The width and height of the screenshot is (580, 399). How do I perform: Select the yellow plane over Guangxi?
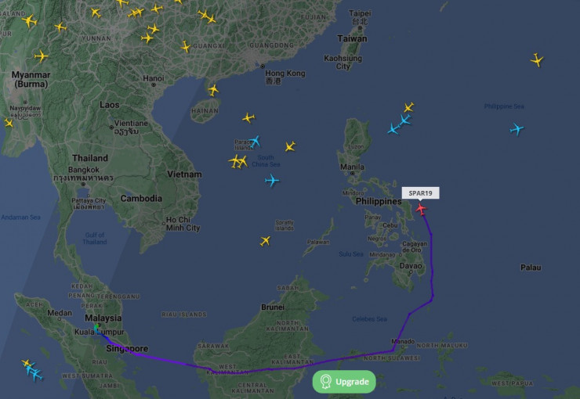coord(185,46)
